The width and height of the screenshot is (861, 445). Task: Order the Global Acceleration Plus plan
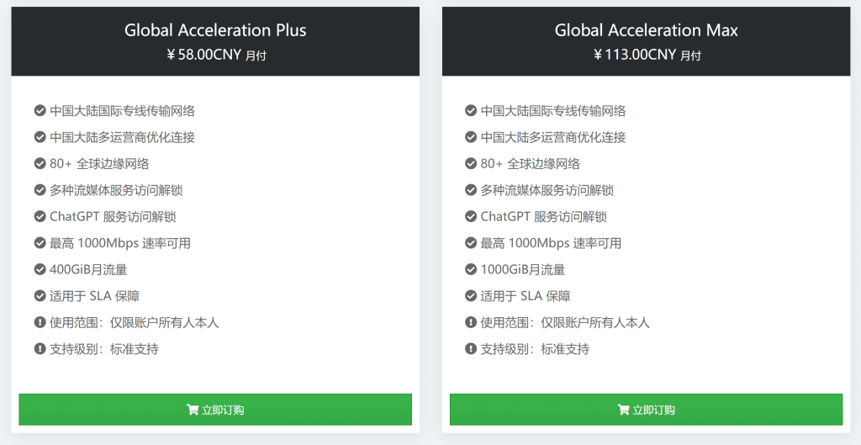pos(215,410)
